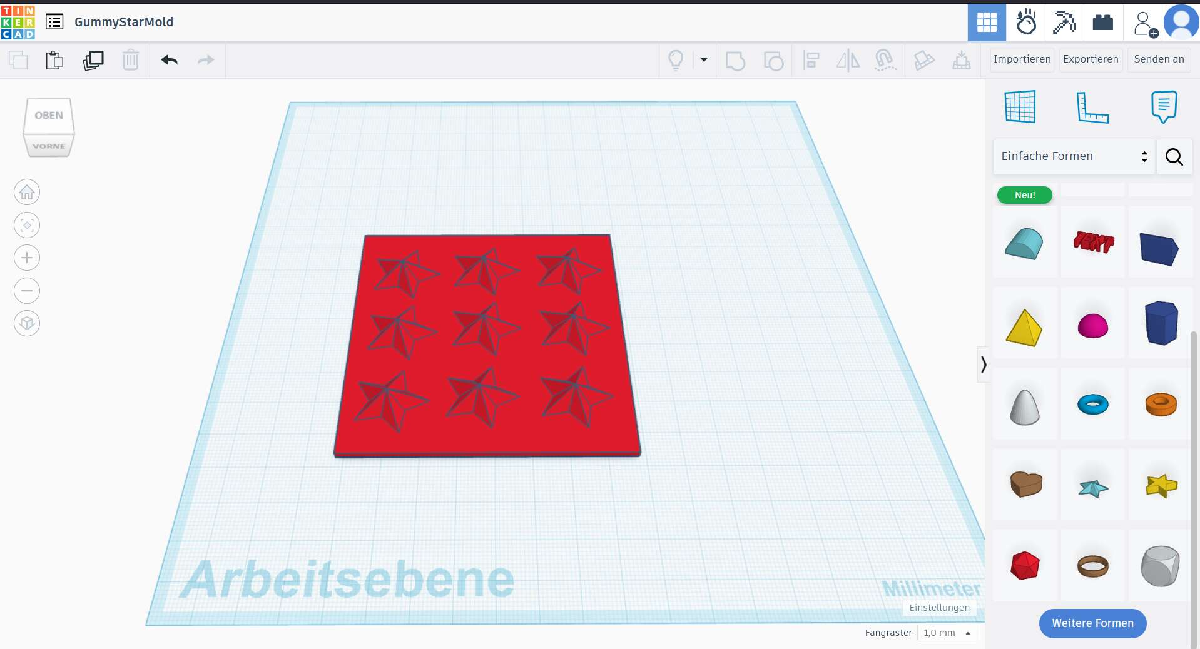Screen dimensions: 1200x649
Task: Click the VORNE face of view cube
Action: [x=49, y=146]
